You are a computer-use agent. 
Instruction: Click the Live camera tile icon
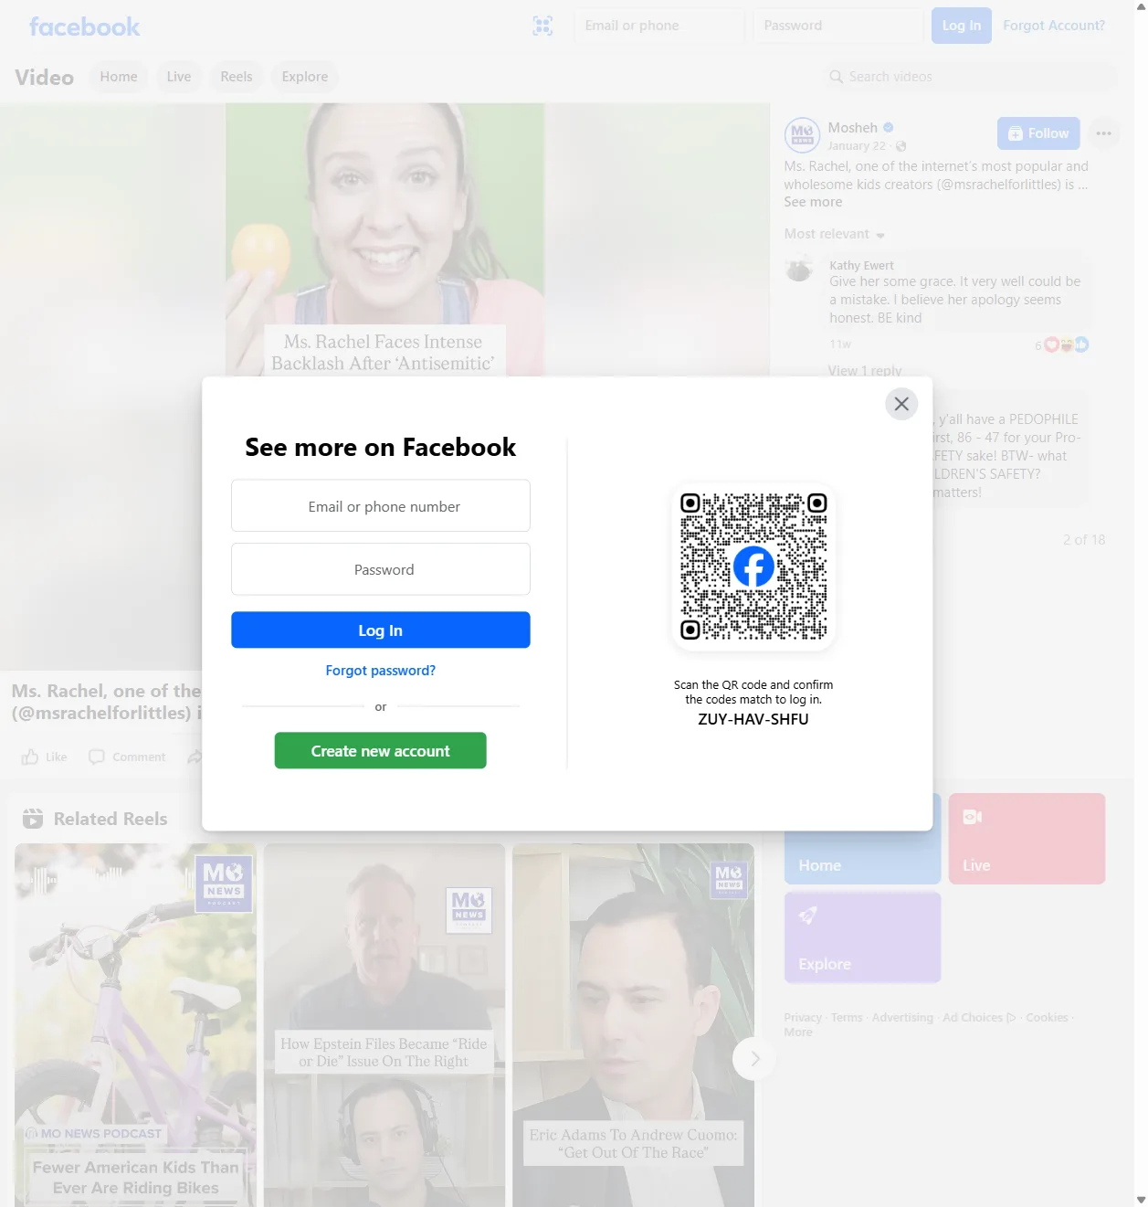point(973,817)
